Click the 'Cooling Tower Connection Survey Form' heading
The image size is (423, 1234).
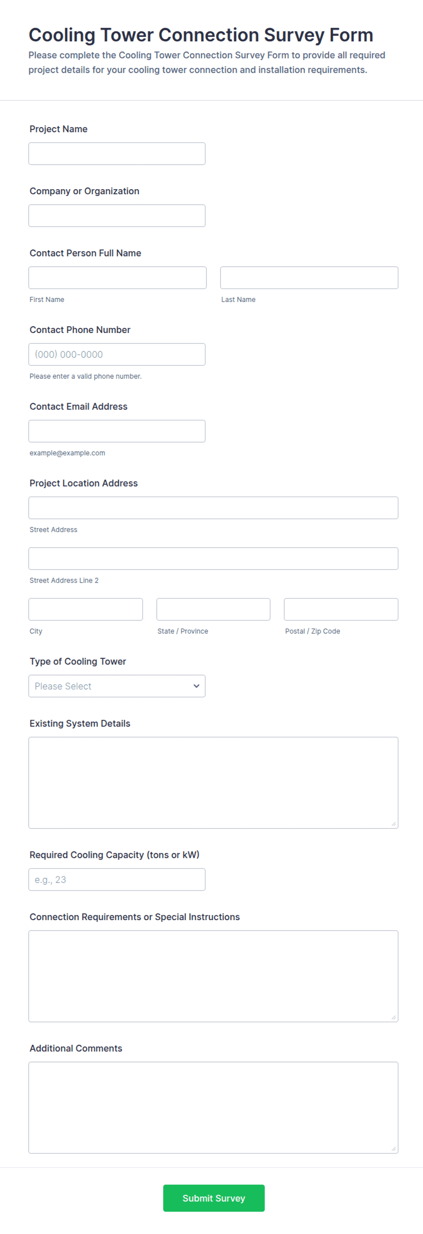[x=201, y=35]
